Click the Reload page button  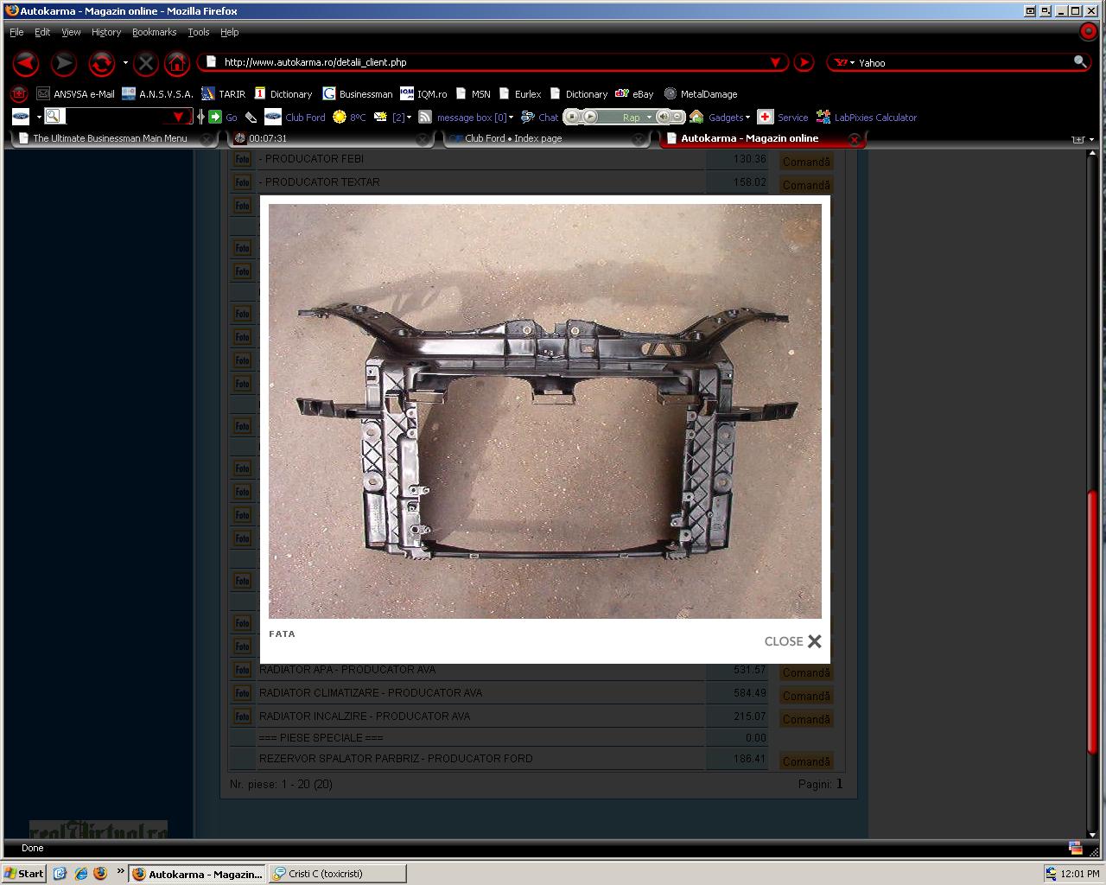101,63
